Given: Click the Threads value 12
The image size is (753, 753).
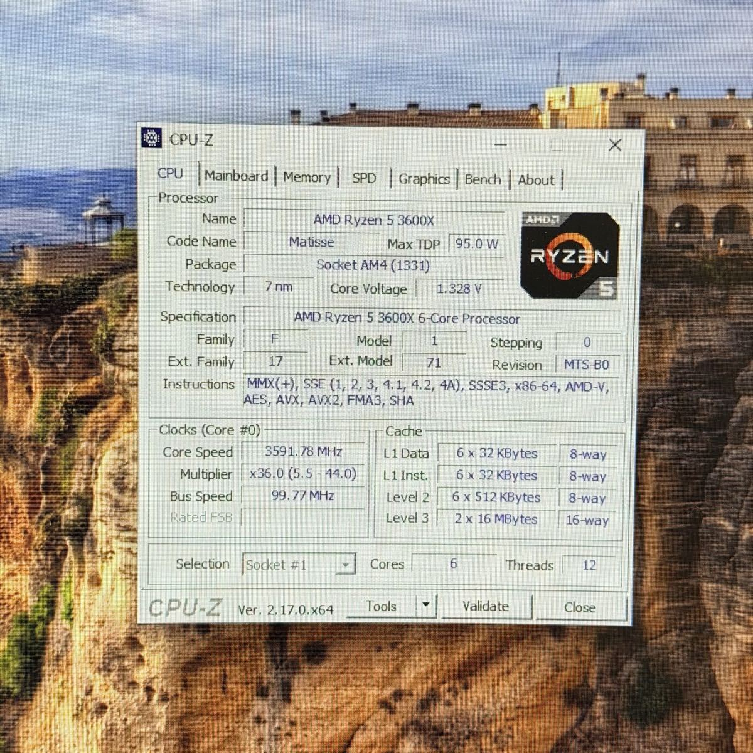Looking at the screenshot, I should tap(589, 565).
